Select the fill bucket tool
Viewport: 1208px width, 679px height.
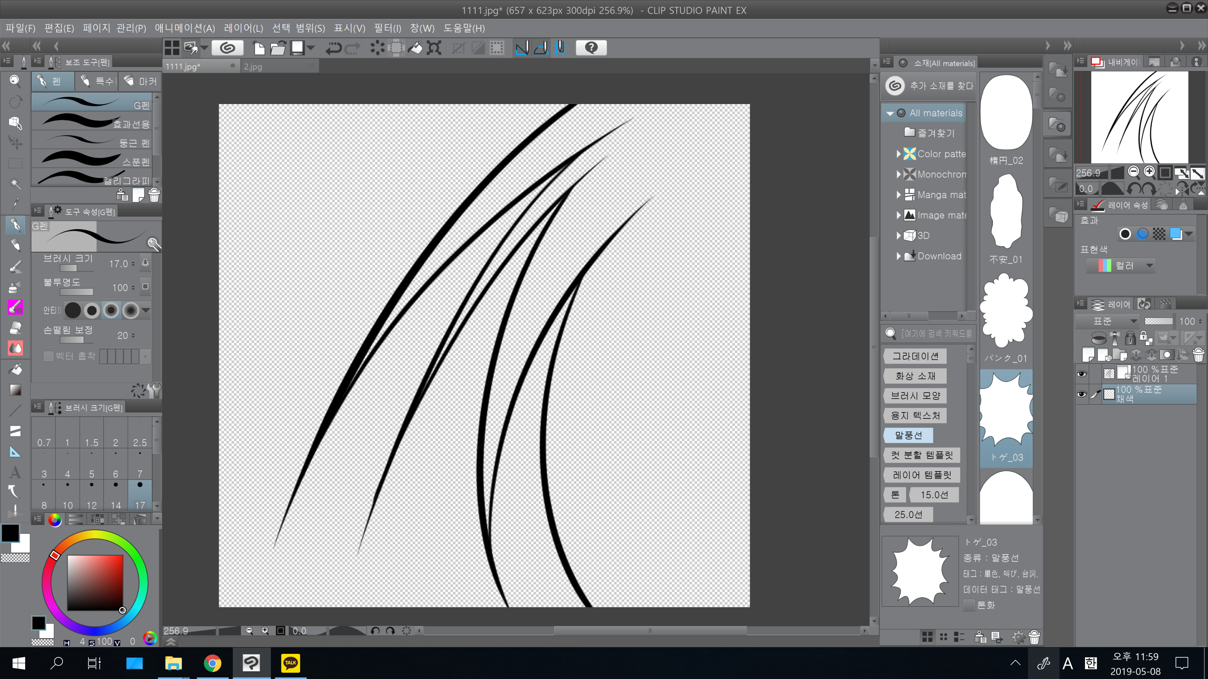click(15, 369)
